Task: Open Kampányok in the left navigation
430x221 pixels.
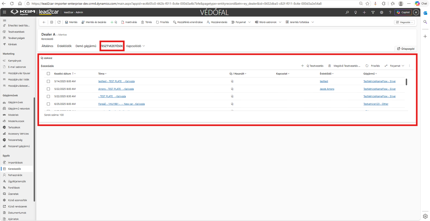Action: pyautogui.click(x=15, y=61)
